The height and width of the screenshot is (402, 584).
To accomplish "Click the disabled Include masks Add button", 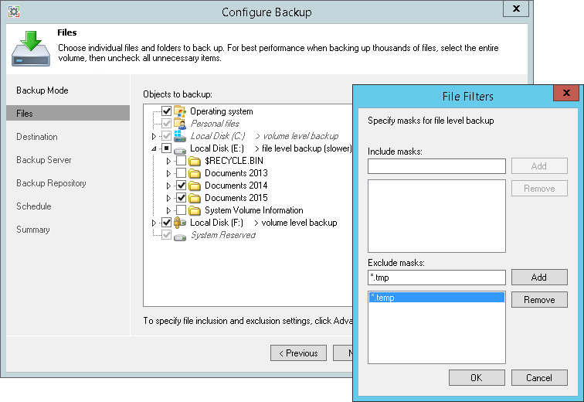I will tap(539, 165).
